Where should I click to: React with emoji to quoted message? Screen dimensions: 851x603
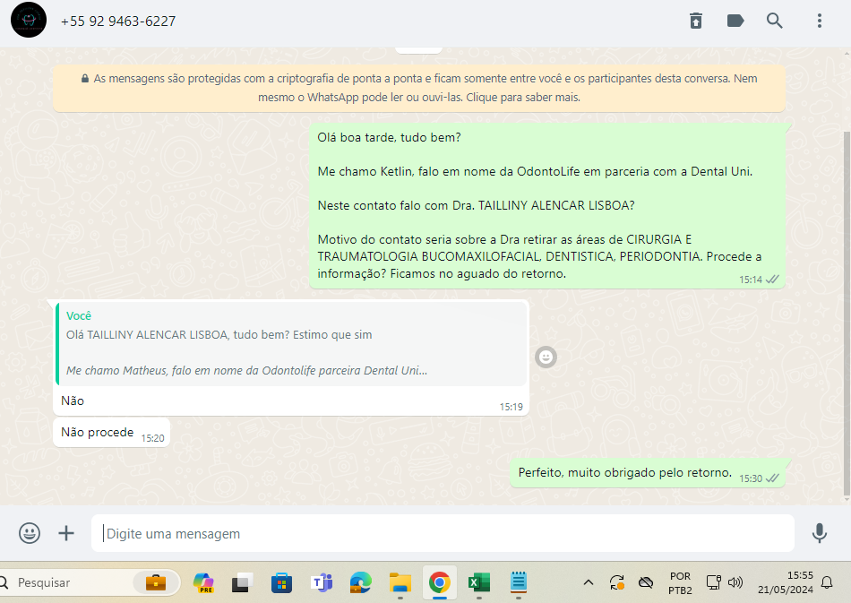[x=546, y=357]
